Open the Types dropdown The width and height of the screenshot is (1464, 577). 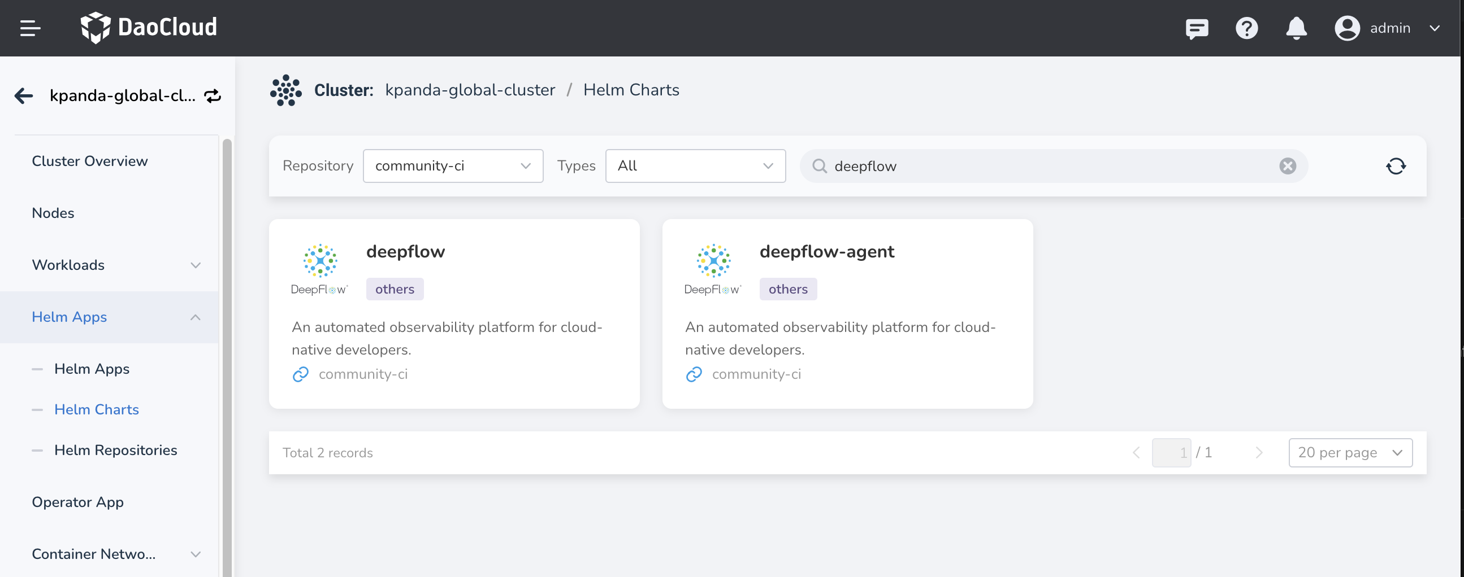[x=695, y=166]
